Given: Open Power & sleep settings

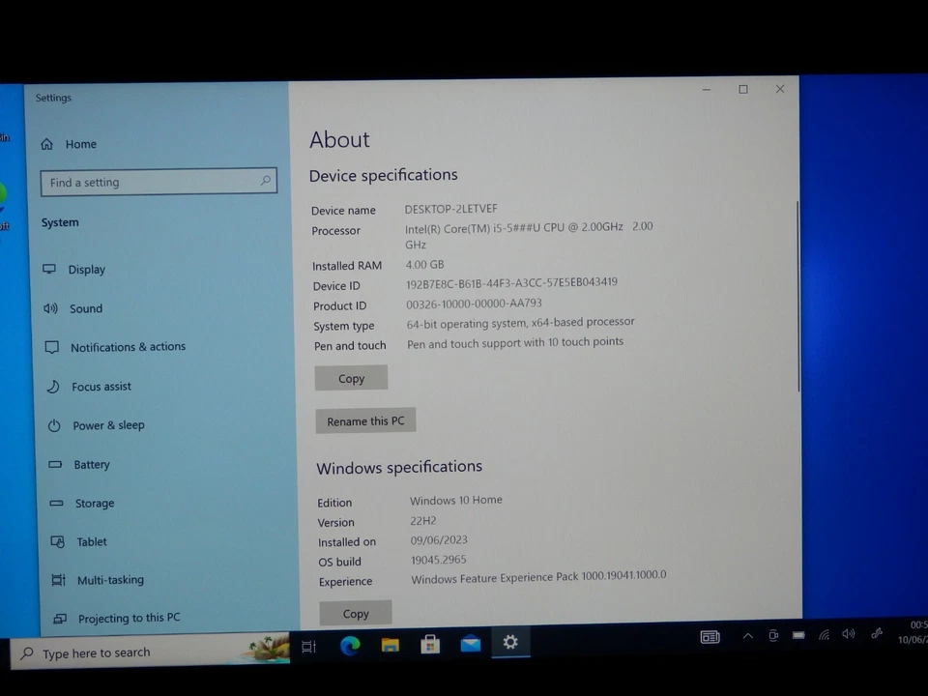Looking at the screenshot, I should point(108,424).
